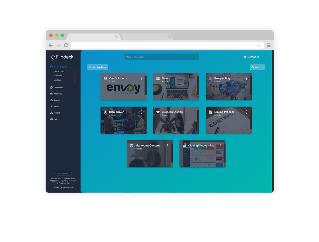Viewport: 319px width, 242px height.
Task: Click the Enterprise plan badge
Action: point(63,174)
